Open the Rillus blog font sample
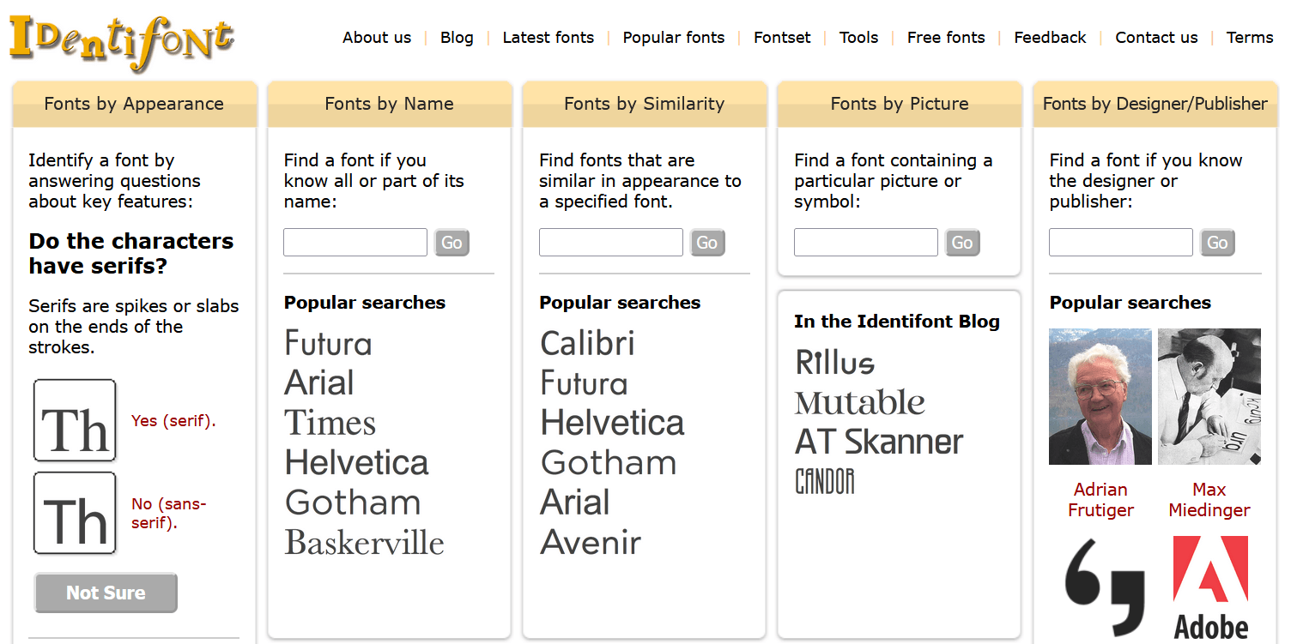This screenshot has height=644, width=1291. (835, 362)
